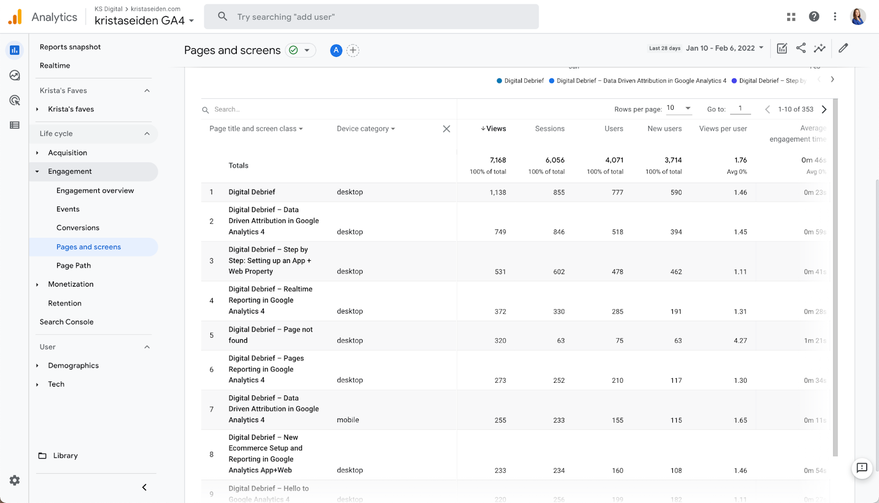
Task: Expand the Monetization menu item
Action: (71, 284)
